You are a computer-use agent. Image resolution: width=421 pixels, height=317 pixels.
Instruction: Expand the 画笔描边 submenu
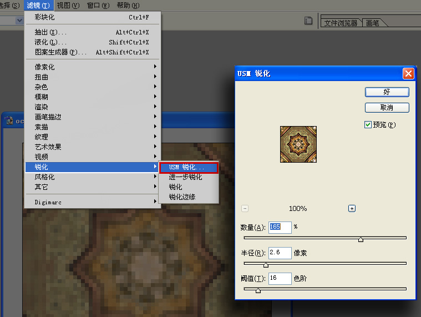pyautogui.click(x=93, y=117)
